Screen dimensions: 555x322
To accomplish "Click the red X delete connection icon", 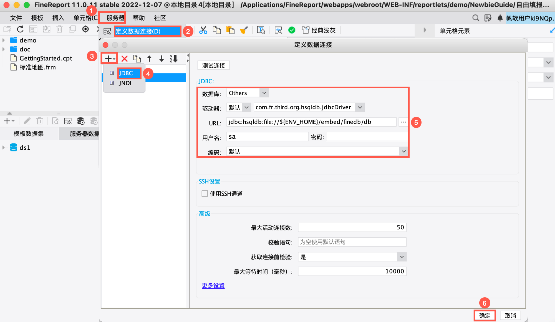I will coord(124,59).
